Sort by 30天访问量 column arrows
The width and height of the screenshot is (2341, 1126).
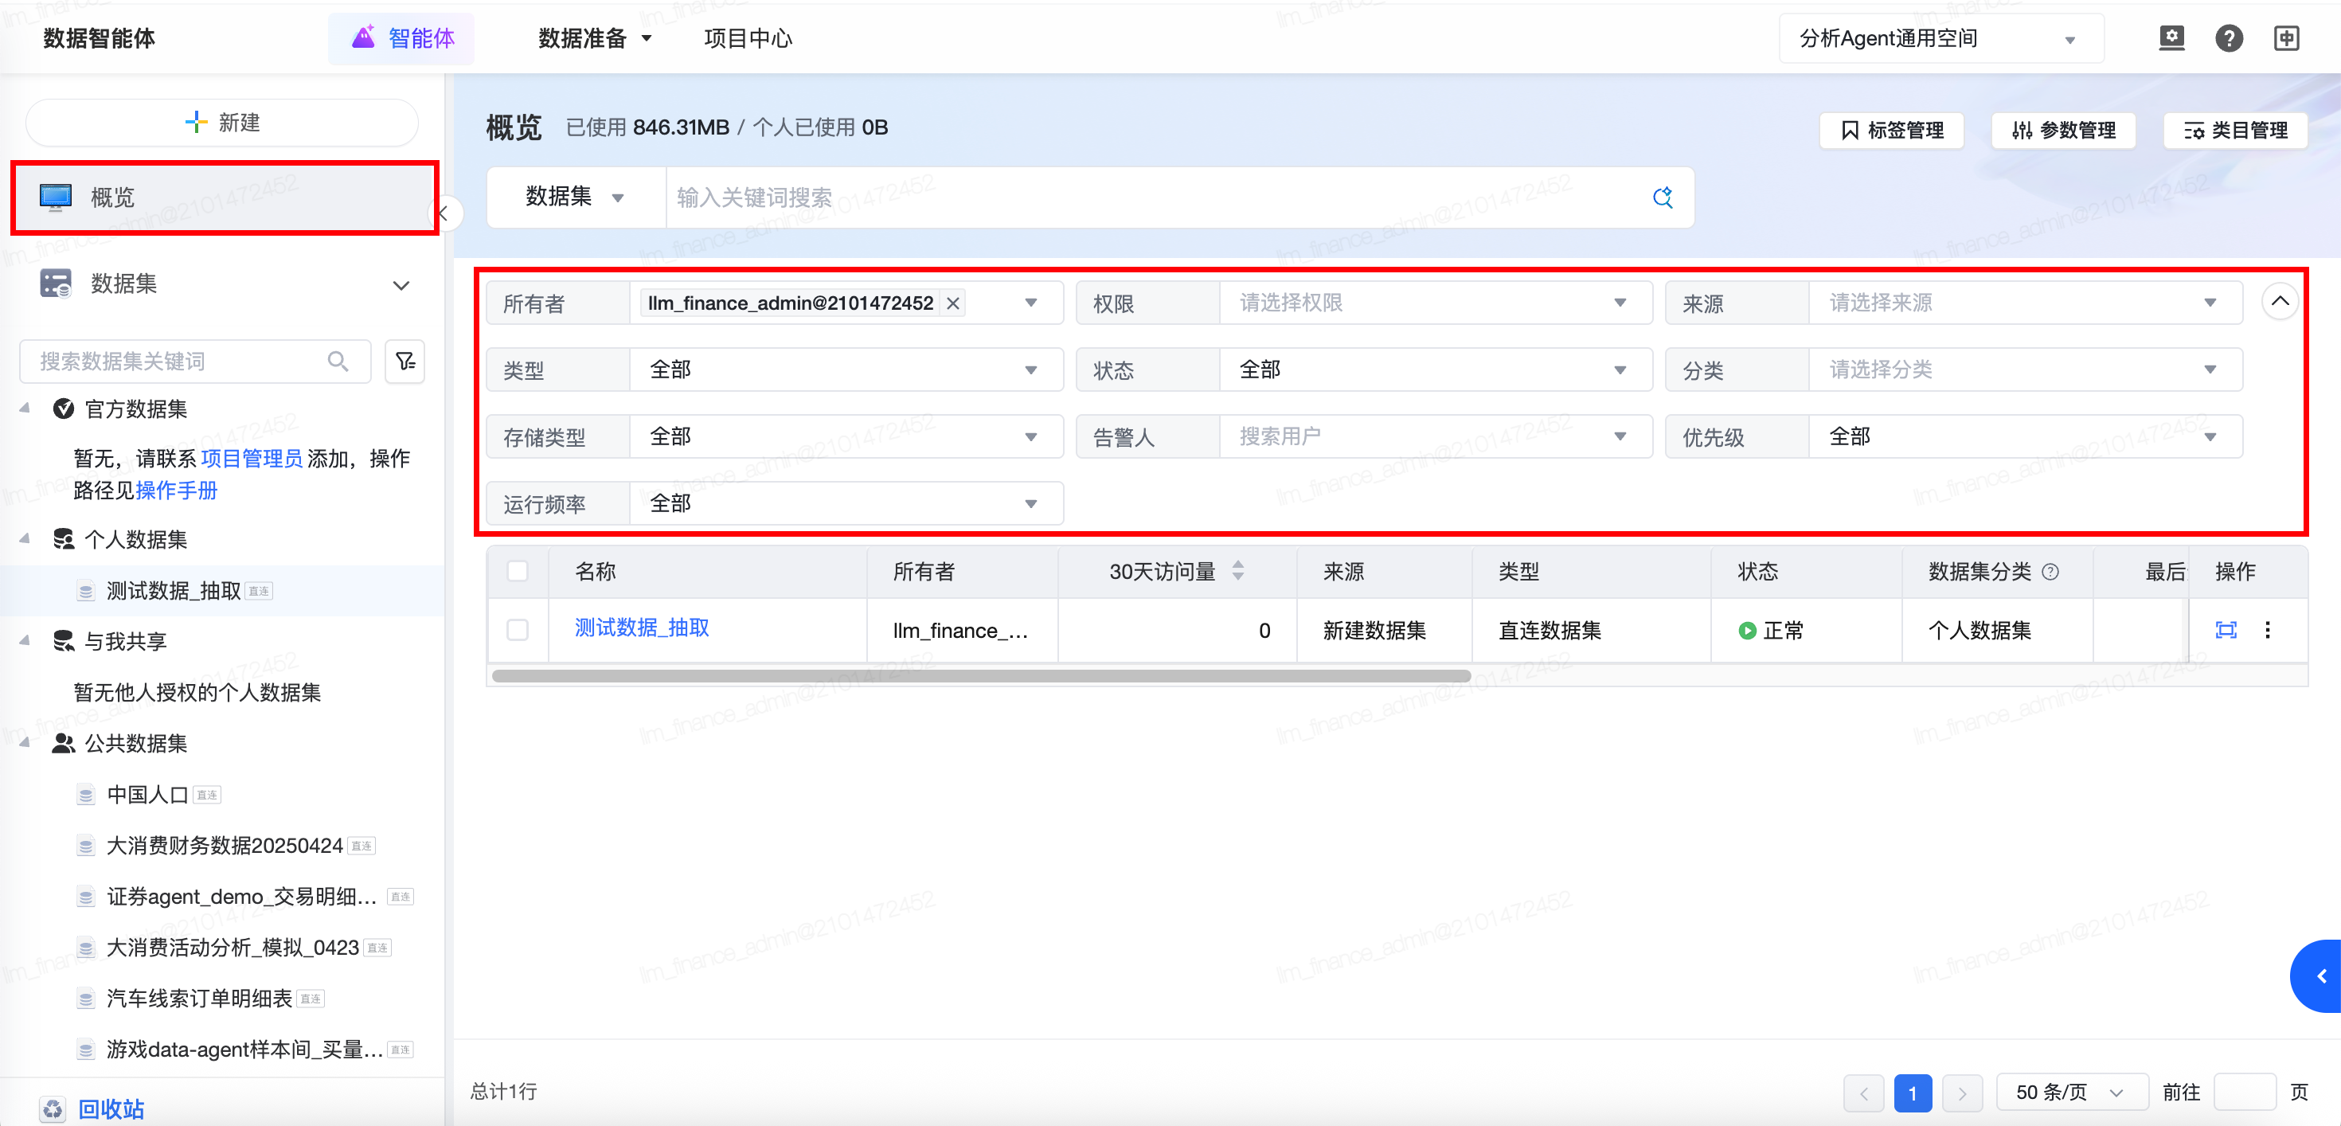pos(1237,571)
